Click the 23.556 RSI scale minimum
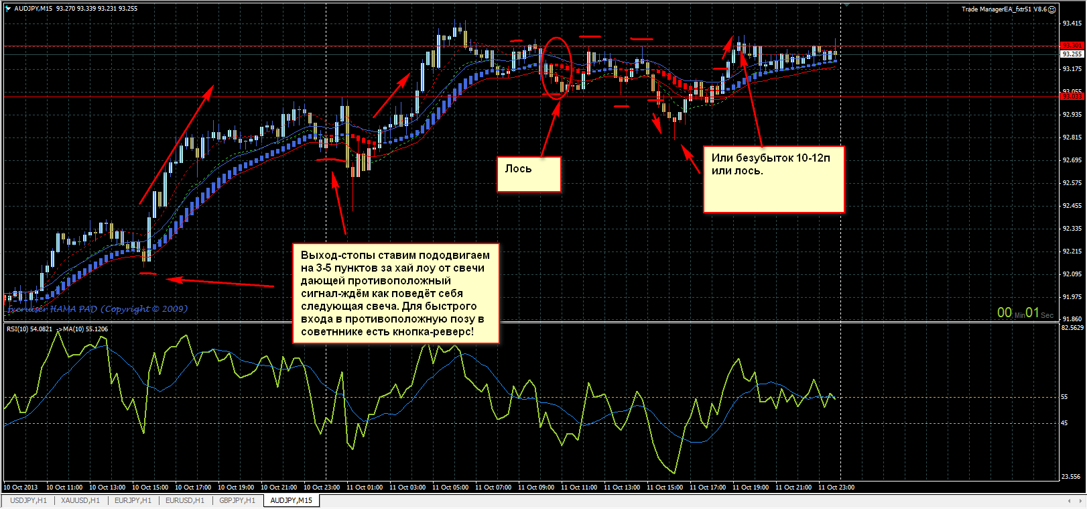The height and width of the screenshot is (509, 1087). tap(1071, 477)
